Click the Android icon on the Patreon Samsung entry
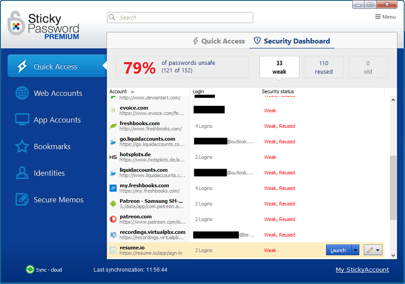The image size is (405, 284). [x=113, y=203]
